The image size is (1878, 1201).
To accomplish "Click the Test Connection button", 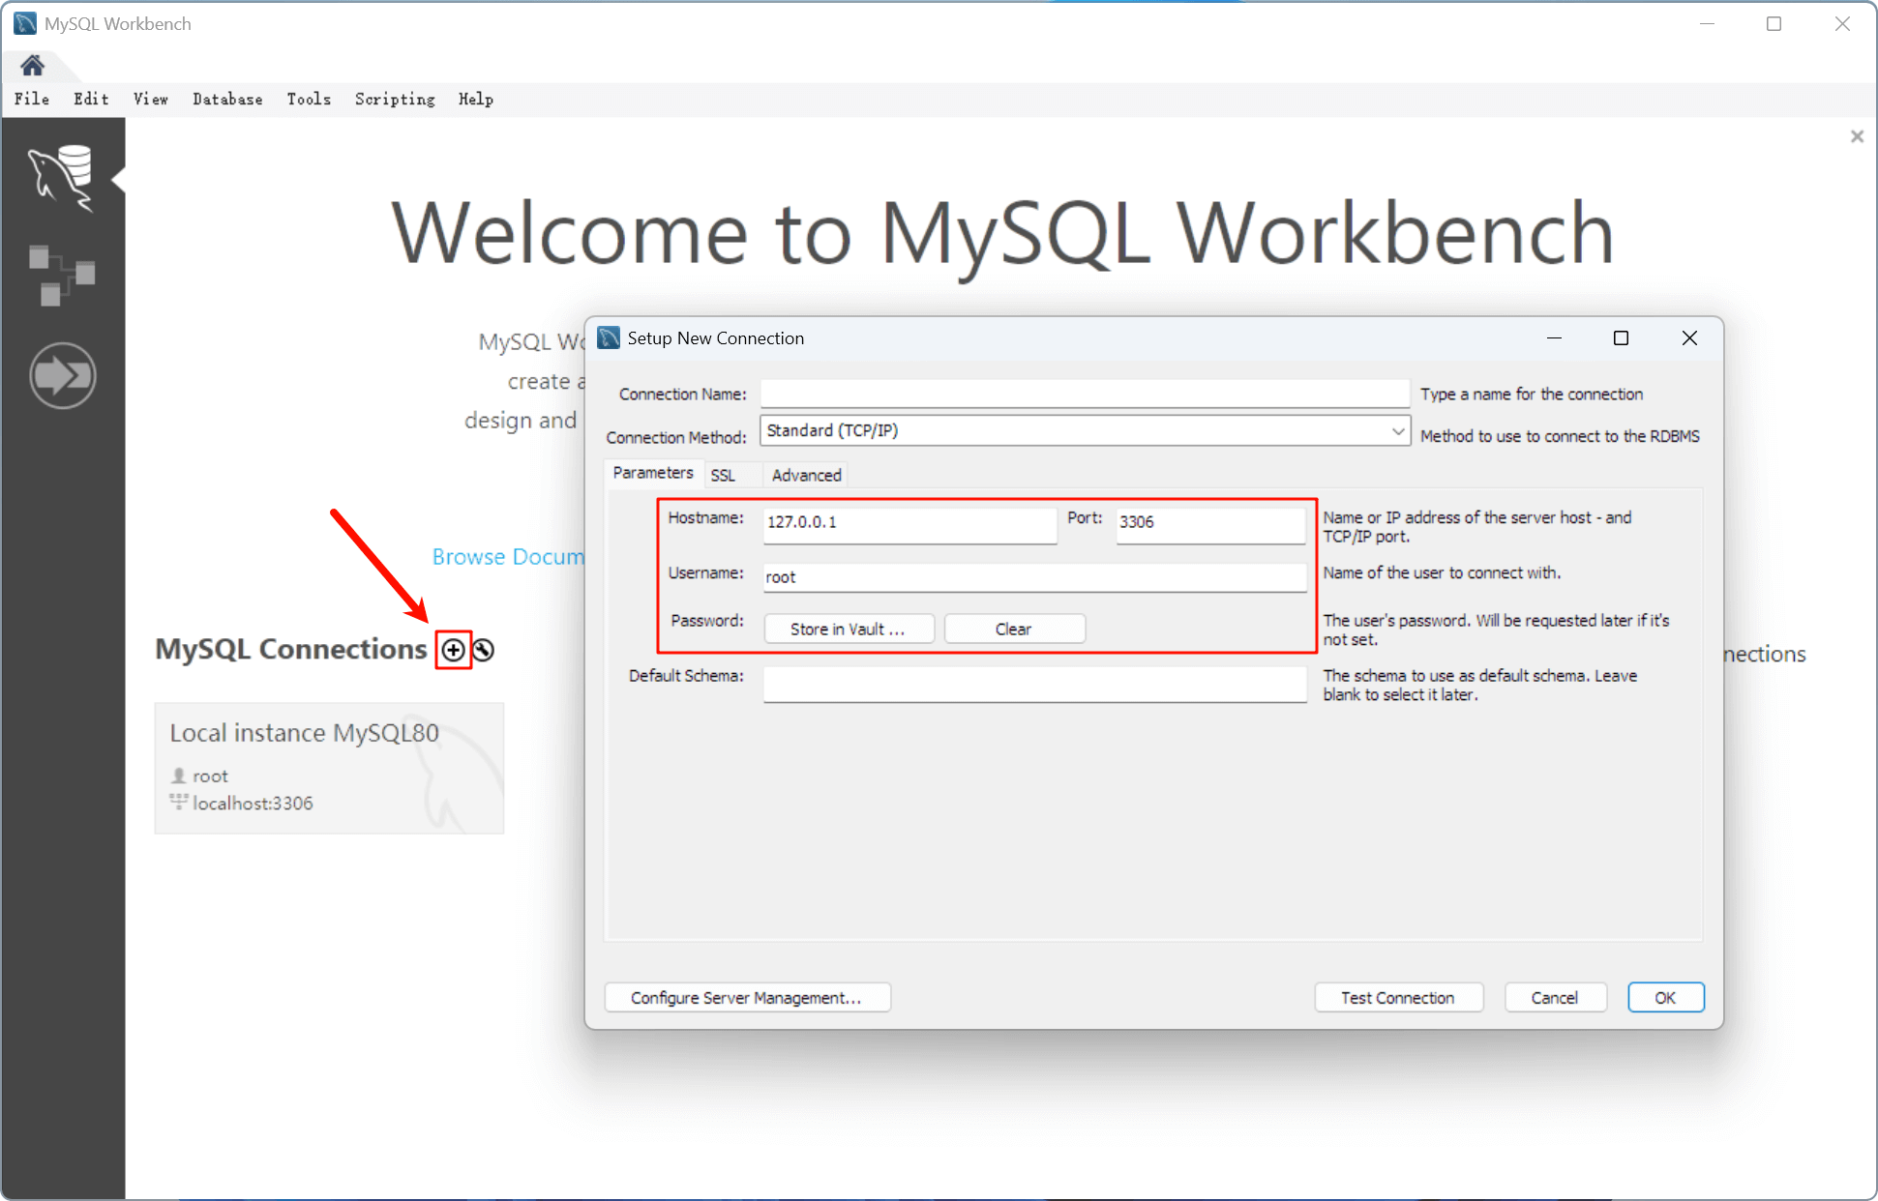I will (x=1398, y=998).
